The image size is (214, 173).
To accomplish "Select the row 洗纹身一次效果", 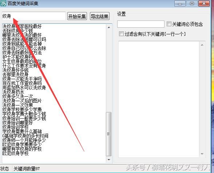I will (x=17, y=105).
